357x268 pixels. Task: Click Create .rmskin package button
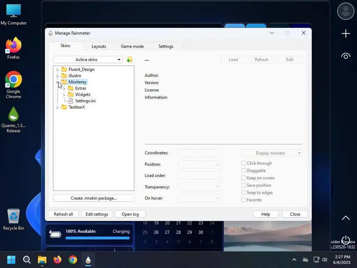[x=93, y=198]
